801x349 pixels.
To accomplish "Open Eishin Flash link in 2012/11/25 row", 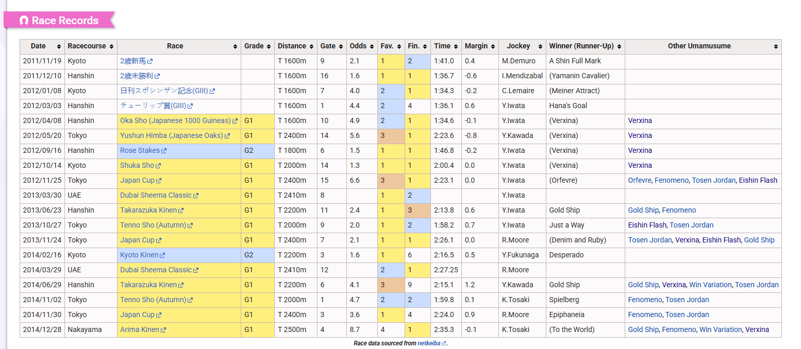I will click(x=758, y=180).
